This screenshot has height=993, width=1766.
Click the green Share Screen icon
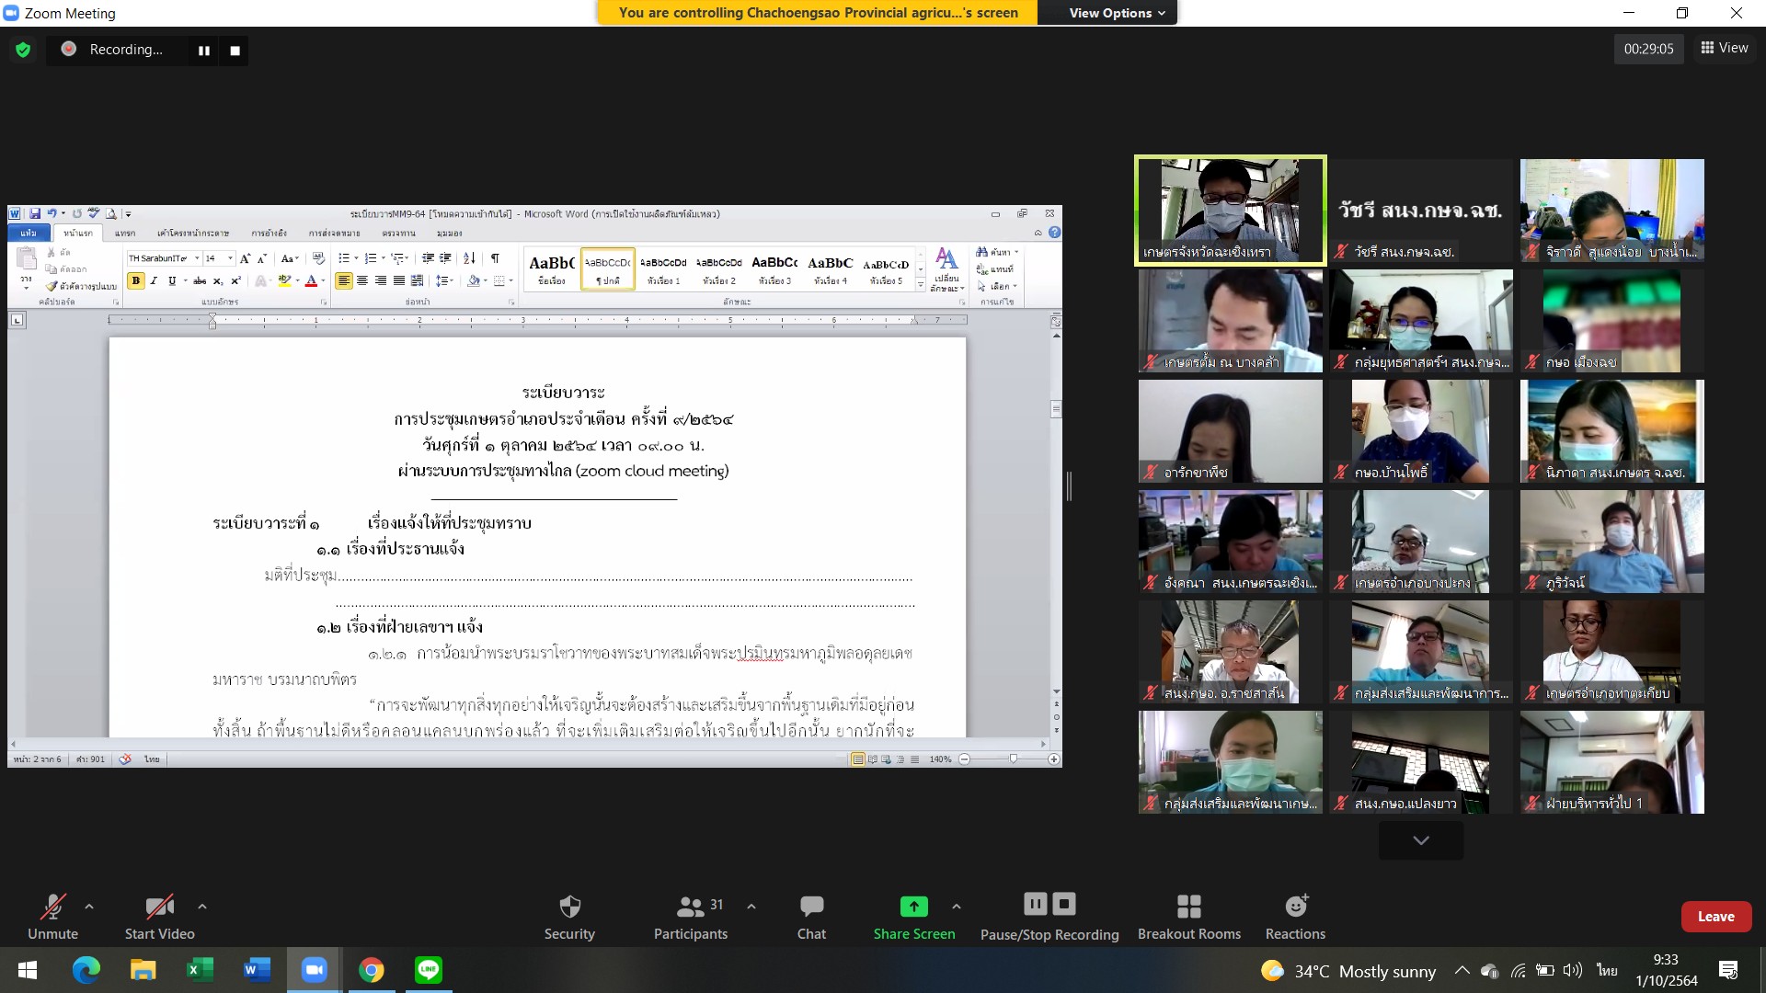tap(913, 907)
